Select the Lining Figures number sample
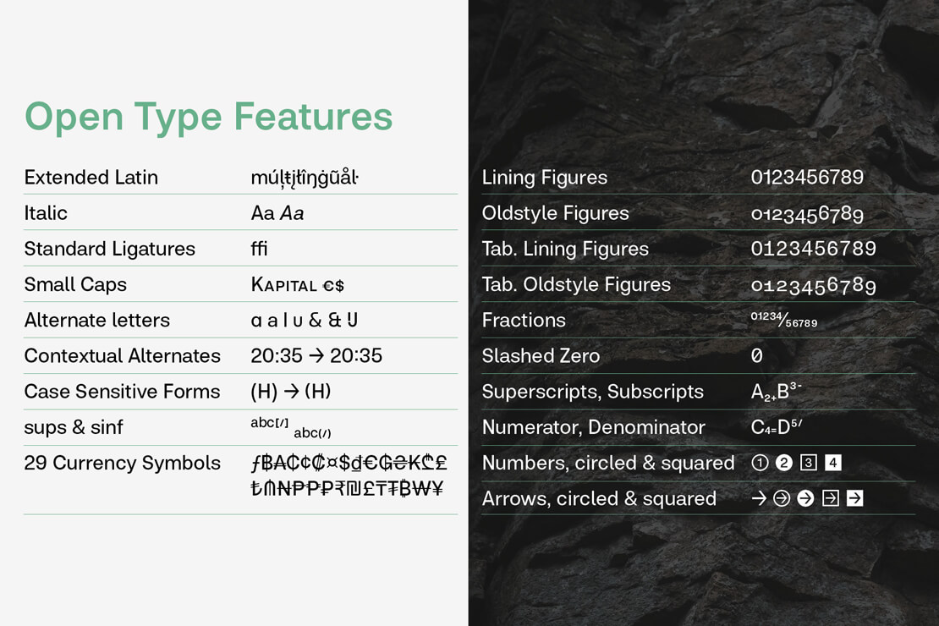The width and height of the screenshot is (939, 626). (x=807, y=178)
